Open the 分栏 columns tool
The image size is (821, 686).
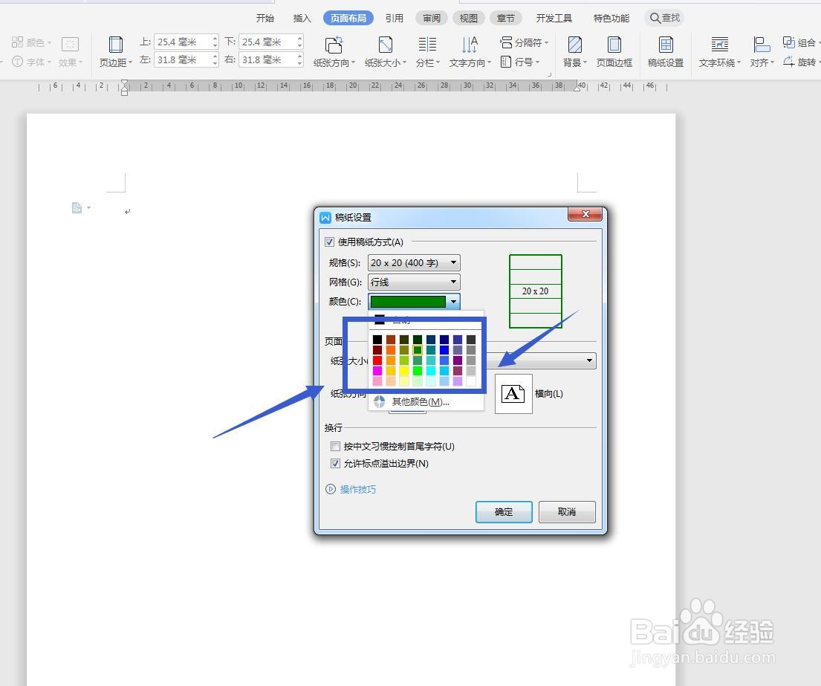[x=427, y=52]
